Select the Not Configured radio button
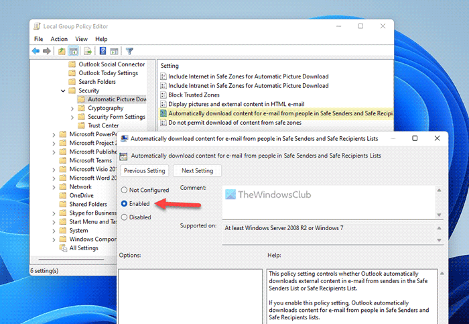The image size is (469, 324). (x=124, y=190)
